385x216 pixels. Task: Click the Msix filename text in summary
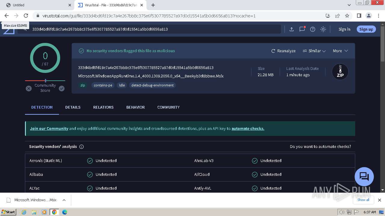pos(151,76)
